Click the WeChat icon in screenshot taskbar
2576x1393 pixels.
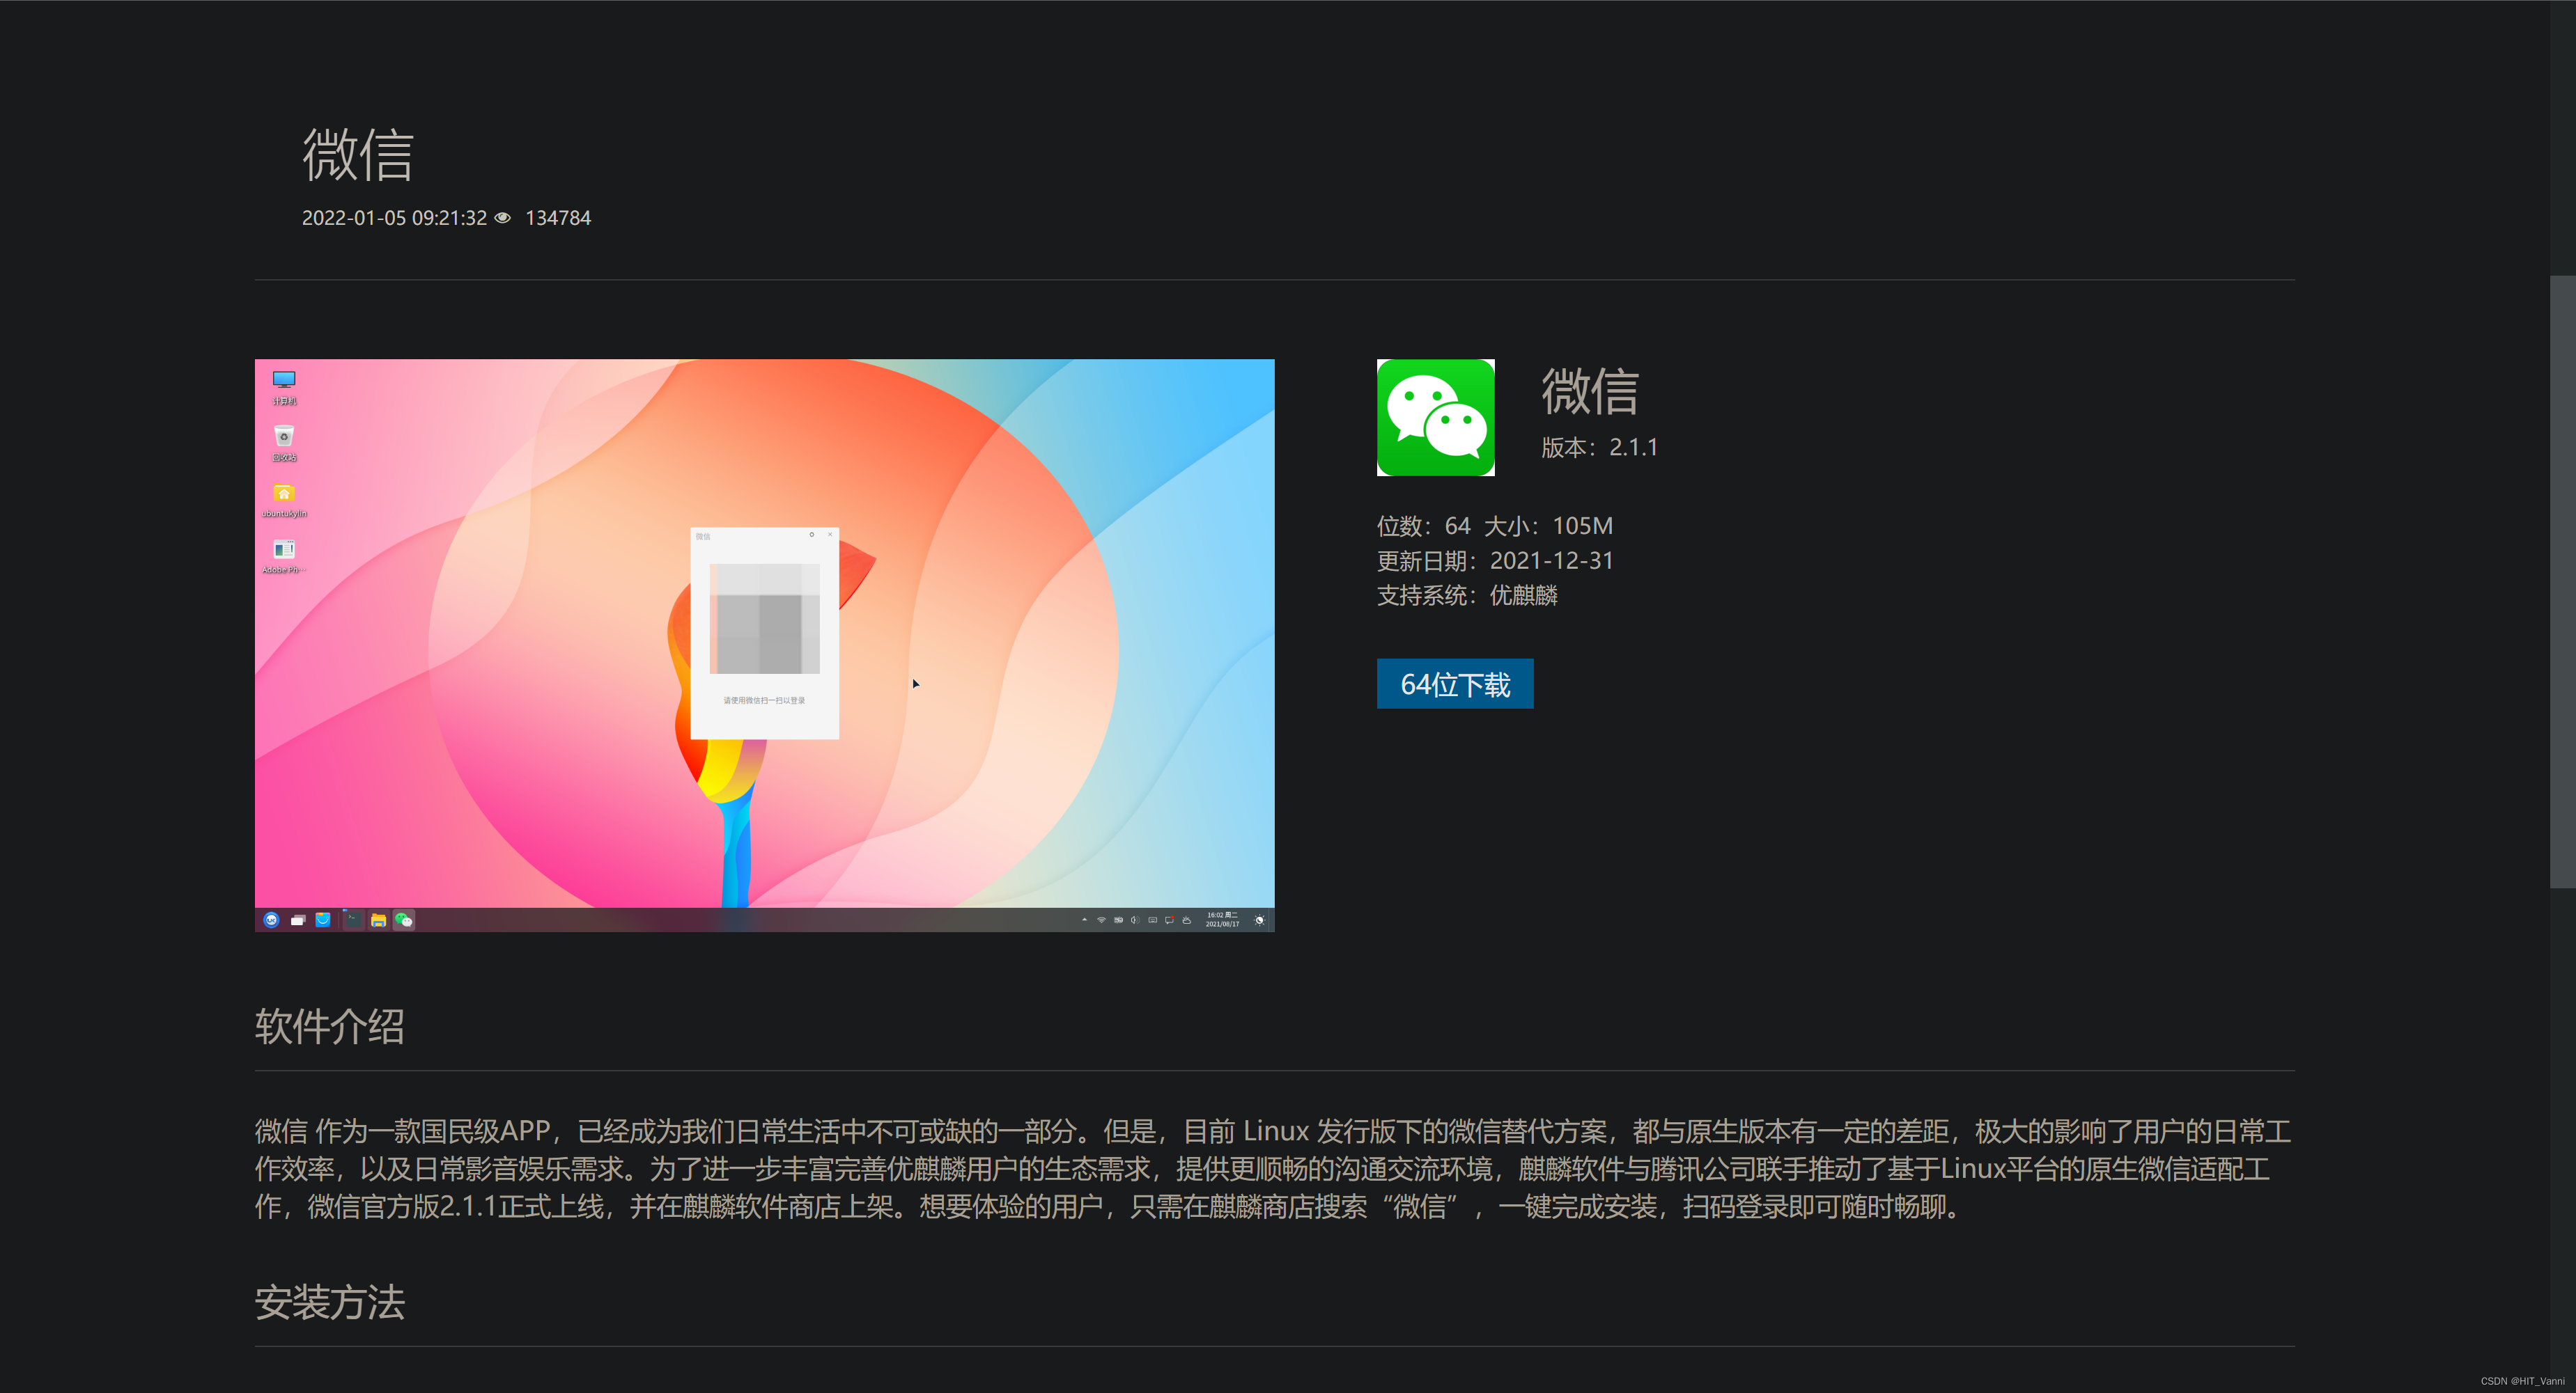click(x=404, y=920)
